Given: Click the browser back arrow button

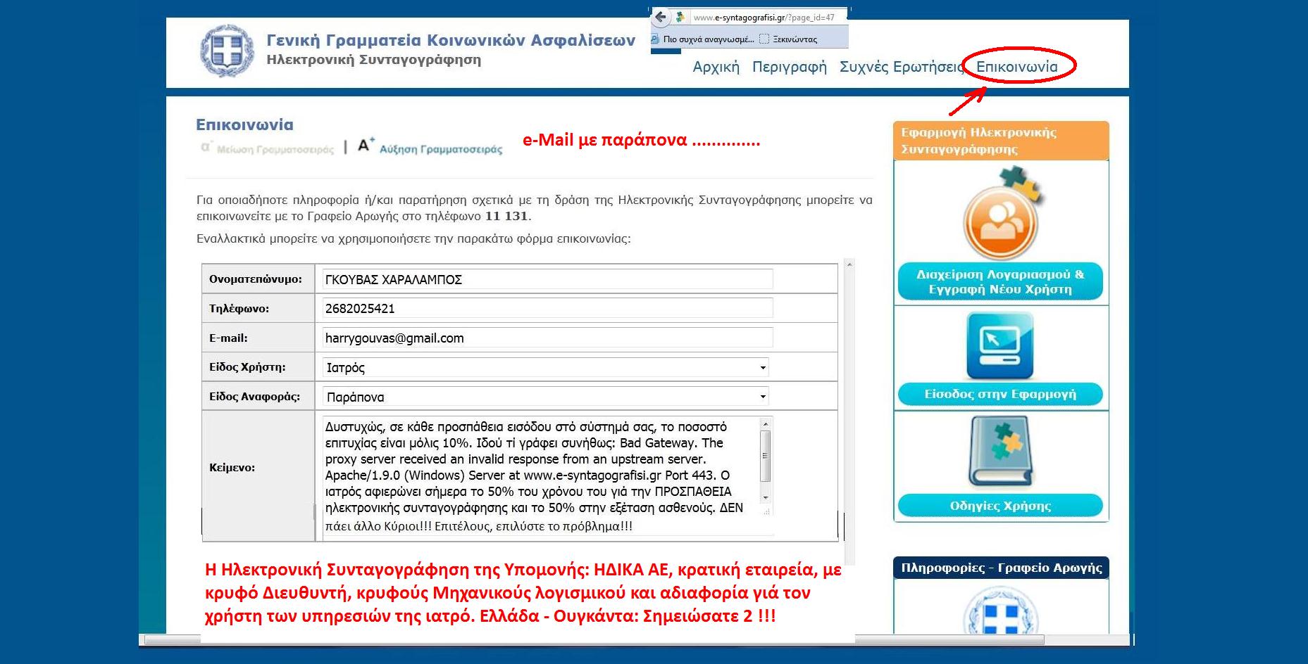Looking at the screenshot, I should [x=661, y=17].
